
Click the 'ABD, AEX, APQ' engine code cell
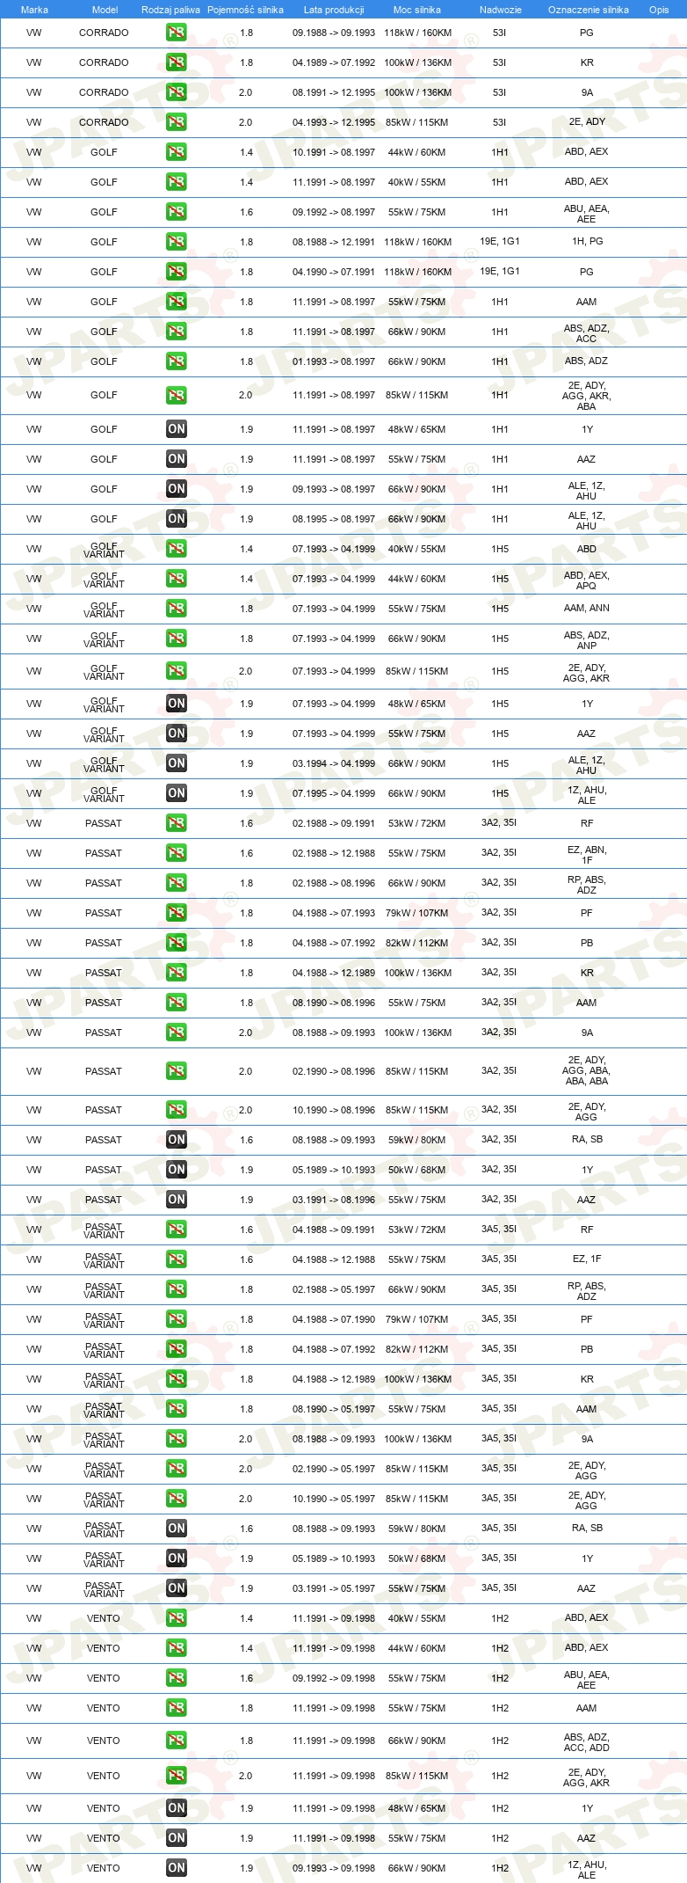[587, 580]
